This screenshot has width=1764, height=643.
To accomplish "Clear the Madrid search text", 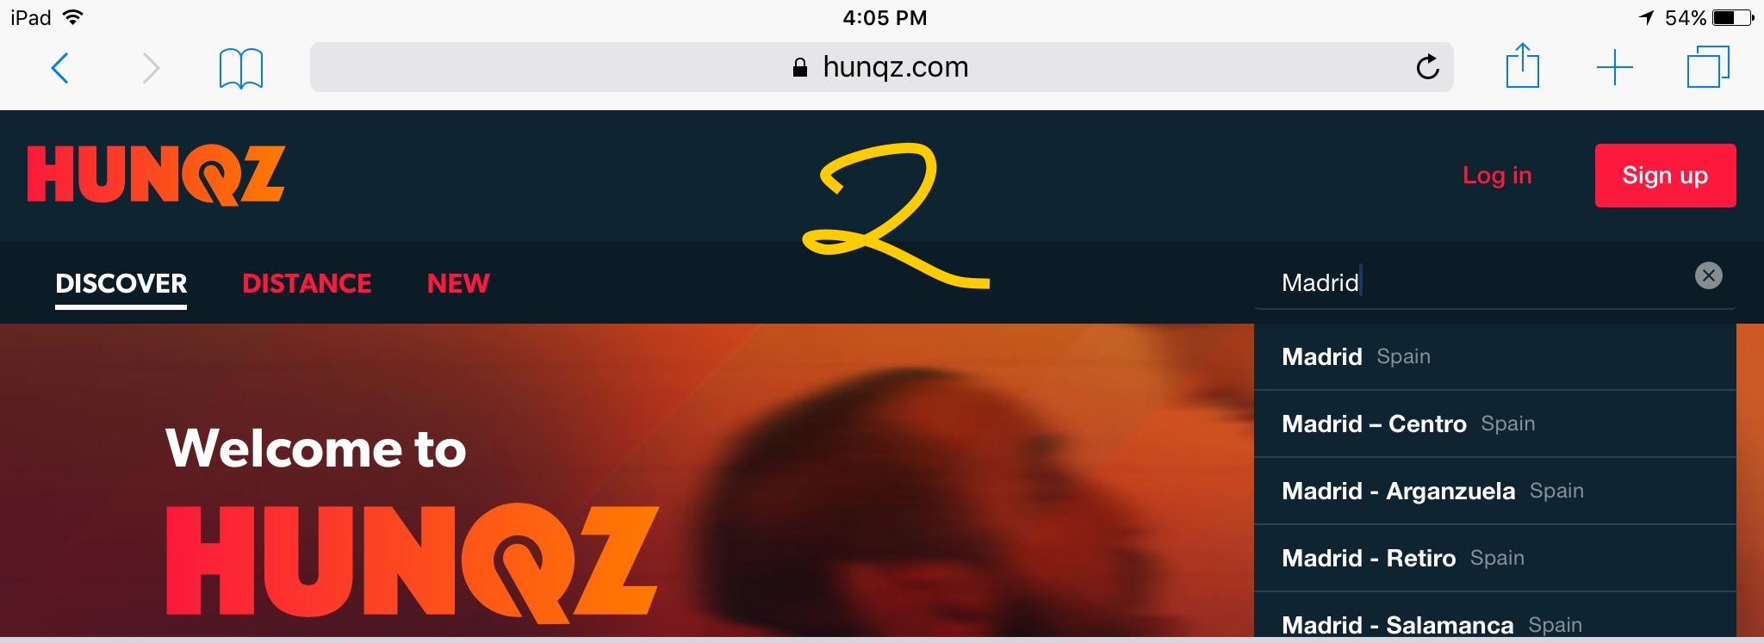I will pos(1709,275).
